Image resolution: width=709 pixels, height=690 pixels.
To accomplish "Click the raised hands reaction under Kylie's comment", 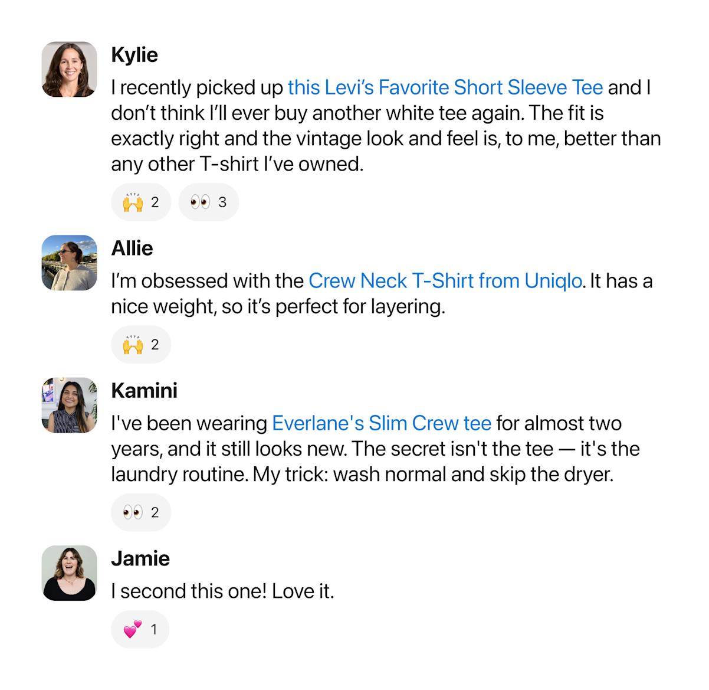I will (140, 202).
